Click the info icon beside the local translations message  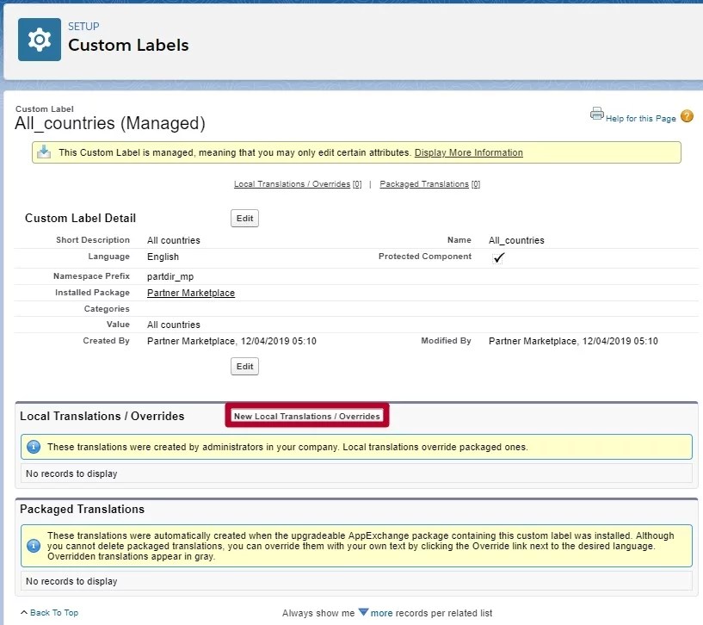[33, 447]
